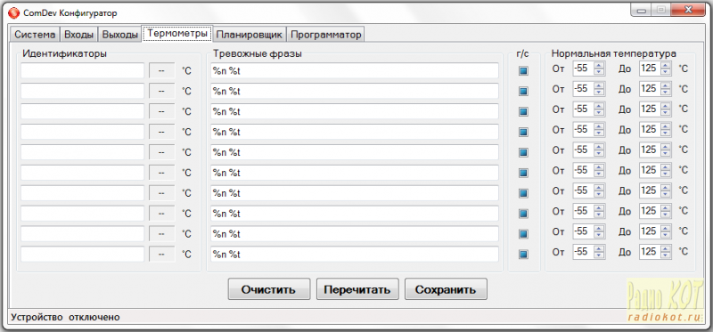
Task: Click the 'От' -55 field in sixth row
Action: click(x=584, y=170)
